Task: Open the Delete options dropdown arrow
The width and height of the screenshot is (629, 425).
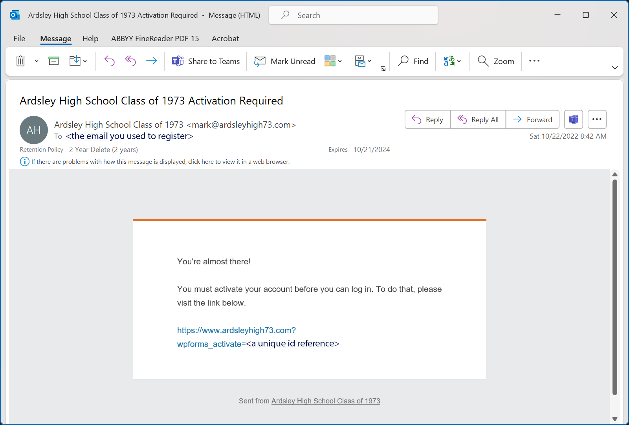Action: [x=37, y=61]
